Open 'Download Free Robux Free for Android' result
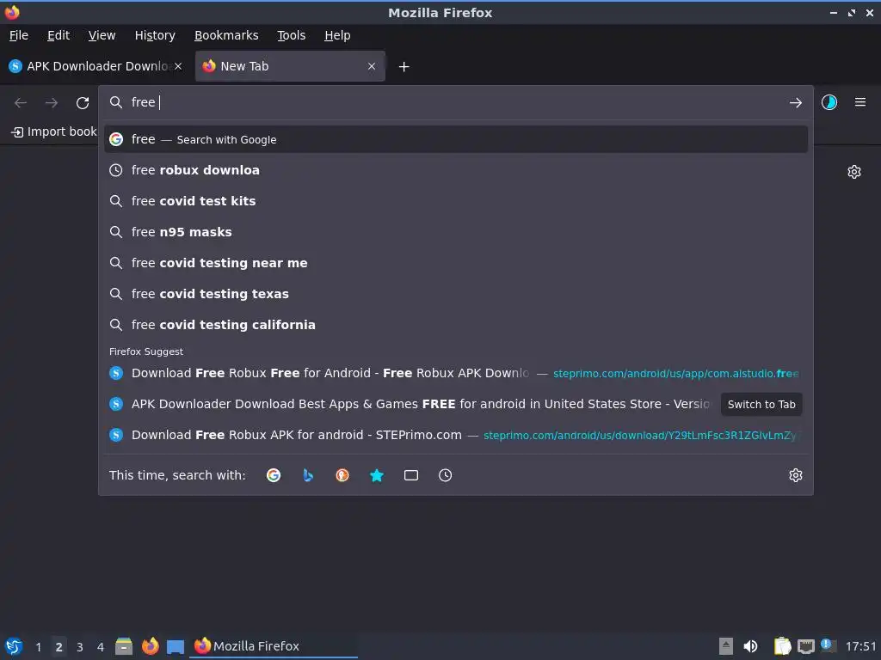 [x=456, y=373]
